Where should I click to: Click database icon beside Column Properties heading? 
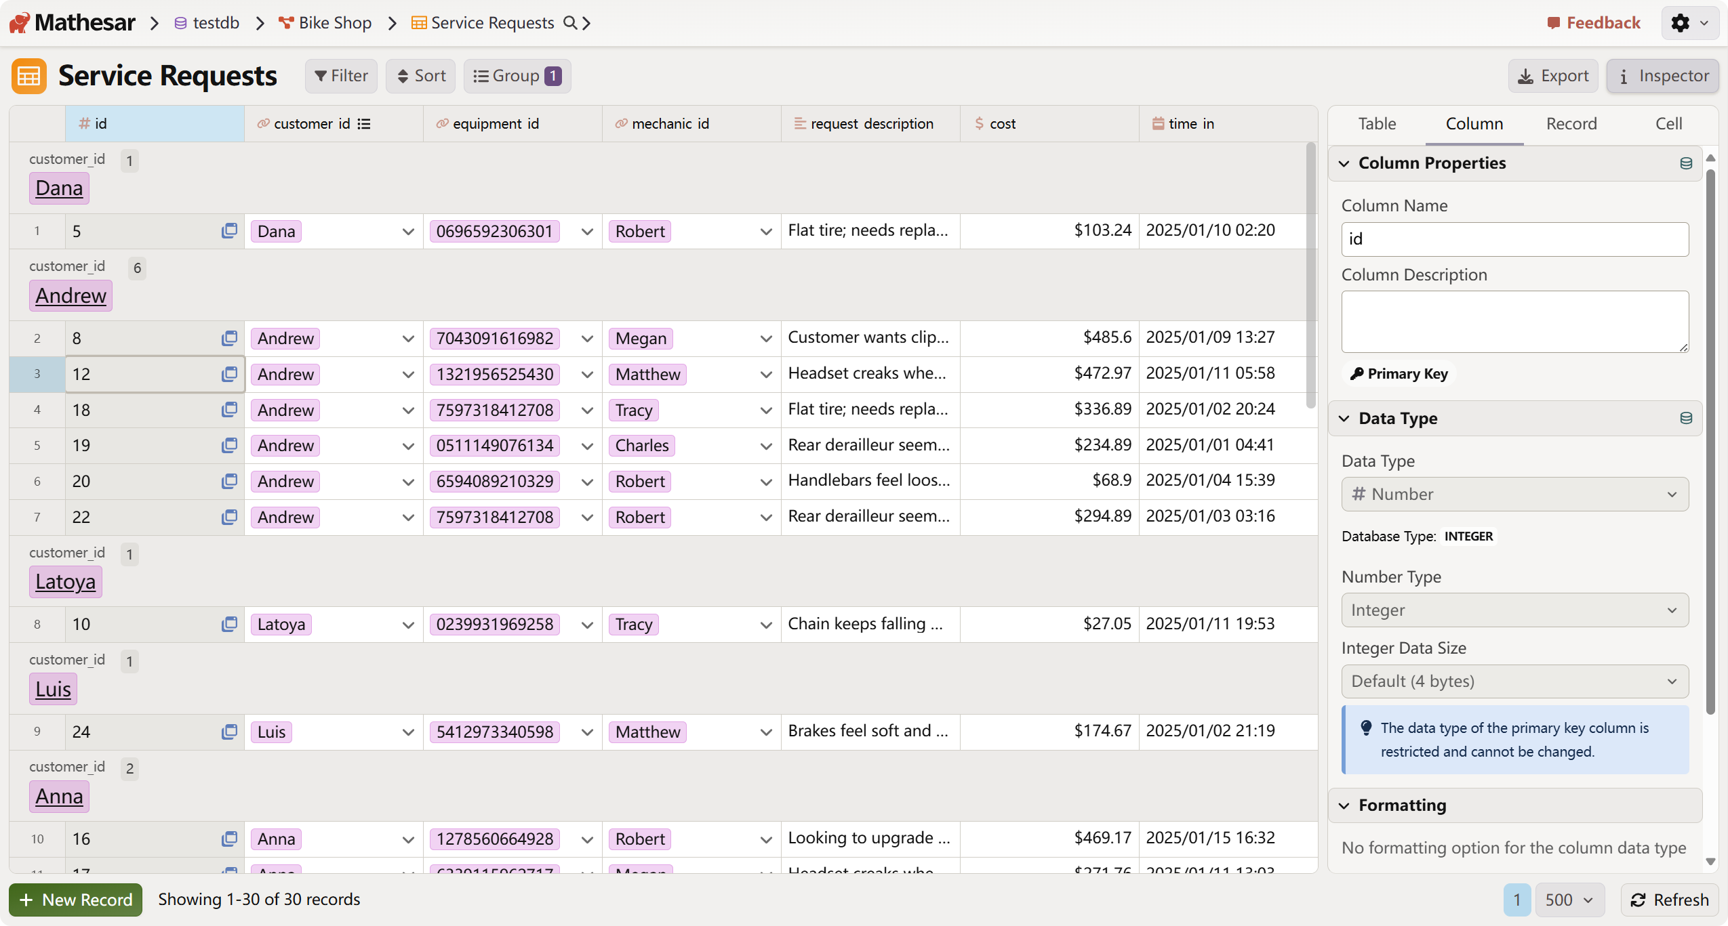pyautogui.click(x=1686, y=163)
